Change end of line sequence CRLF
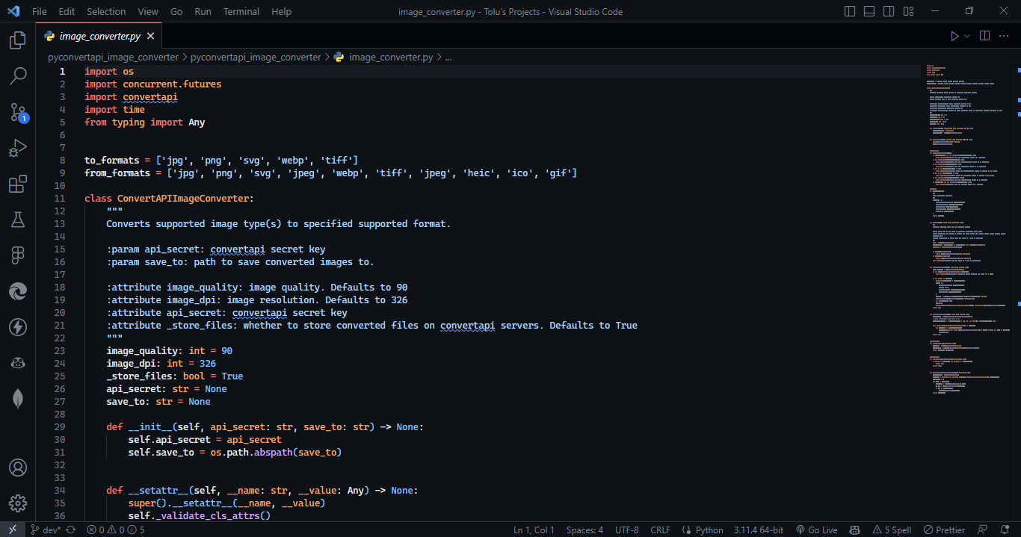This screenshot has height=537, width=1021. [661, 530]
